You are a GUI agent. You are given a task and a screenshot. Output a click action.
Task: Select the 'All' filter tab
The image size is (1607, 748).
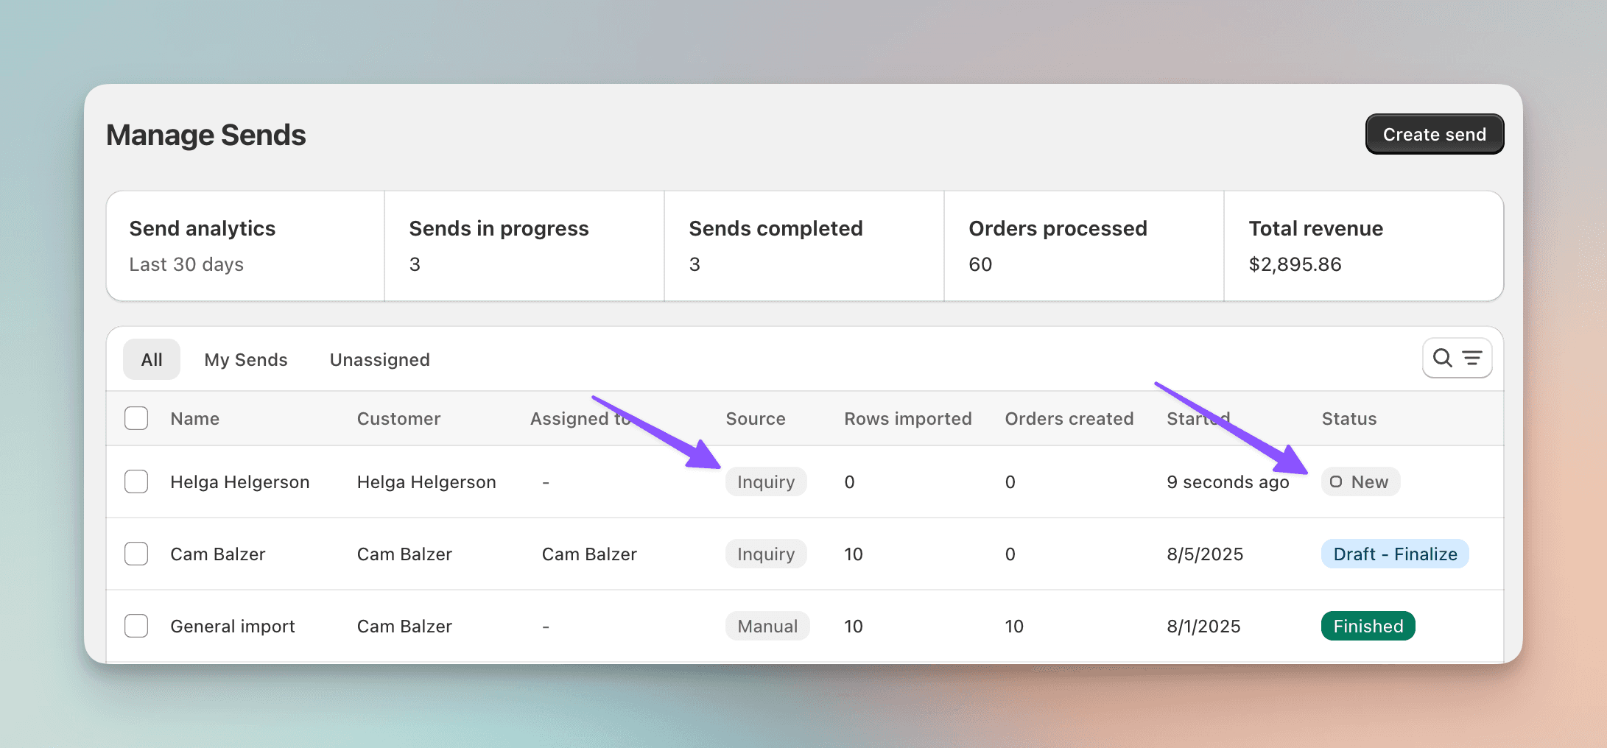(x=152, y=359)
